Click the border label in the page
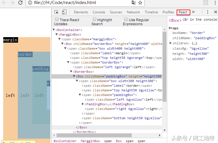This screenshot has height=143, width=218. 25,54
